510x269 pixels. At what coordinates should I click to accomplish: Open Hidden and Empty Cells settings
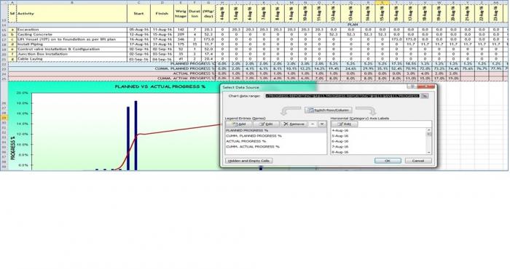pos(249,161)
